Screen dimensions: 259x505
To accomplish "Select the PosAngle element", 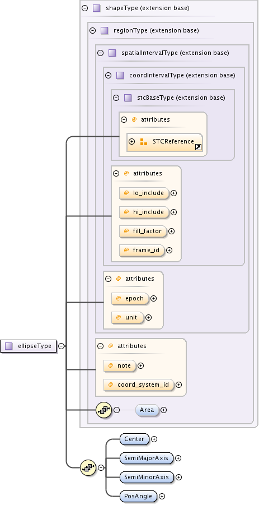I will point(138,496).
